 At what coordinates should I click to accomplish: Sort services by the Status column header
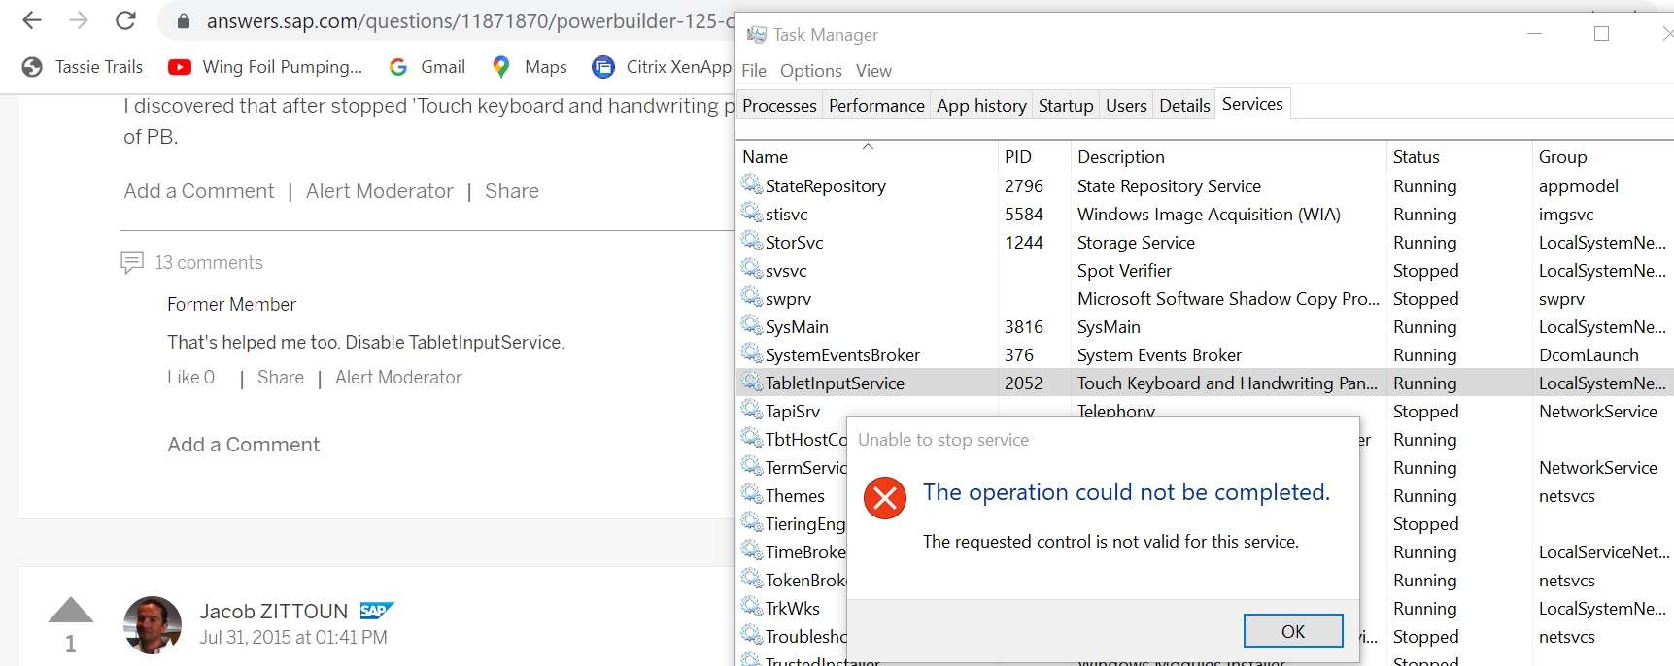[1416, 157]
